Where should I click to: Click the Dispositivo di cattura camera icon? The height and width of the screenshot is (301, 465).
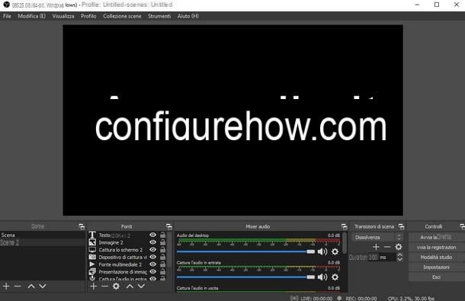pos(92,257)
